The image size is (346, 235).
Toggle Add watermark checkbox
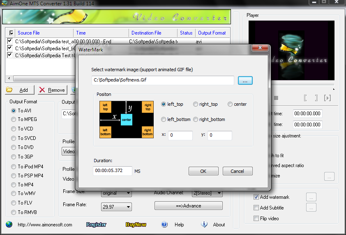[x=256, y=197]
